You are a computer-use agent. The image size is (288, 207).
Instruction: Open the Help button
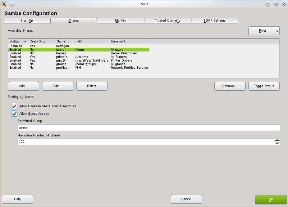pyautogui.click(x=18, y=199)
